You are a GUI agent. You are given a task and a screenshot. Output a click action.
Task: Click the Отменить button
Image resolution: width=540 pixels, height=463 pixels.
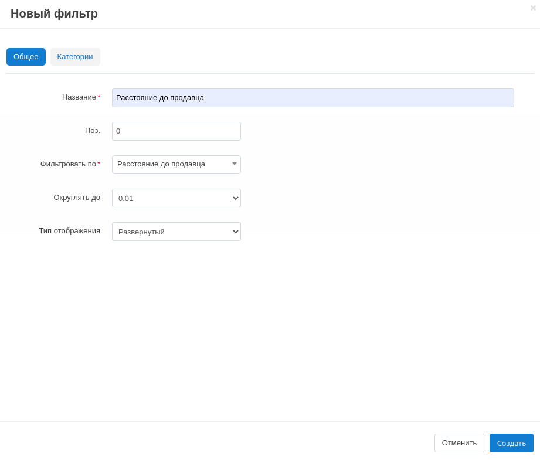pyautogui.click(x=459, y=443)
